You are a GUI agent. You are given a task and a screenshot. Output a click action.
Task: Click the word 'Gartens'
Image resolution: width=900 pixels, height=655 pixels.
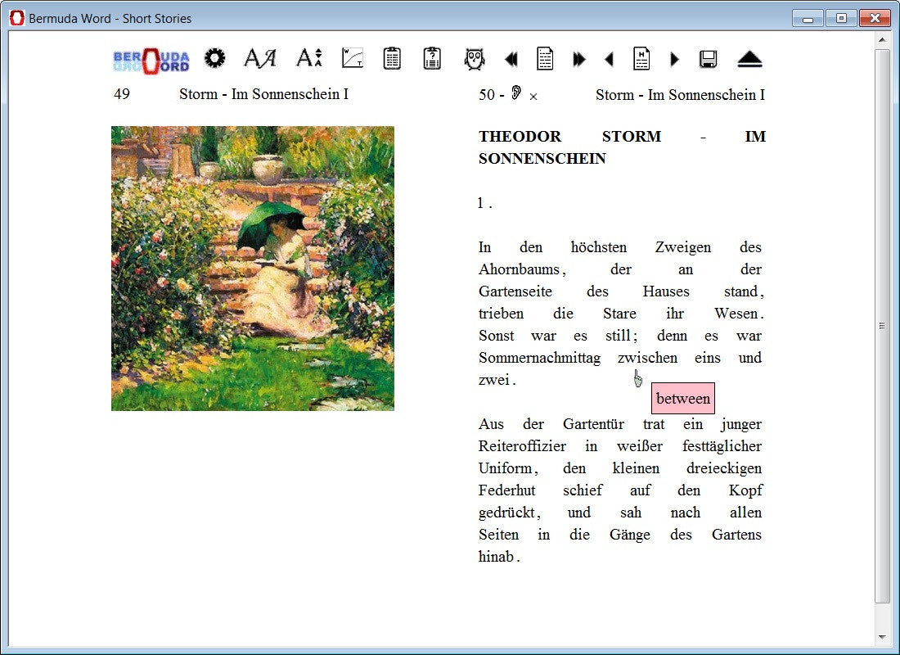(x=736, y=535)
